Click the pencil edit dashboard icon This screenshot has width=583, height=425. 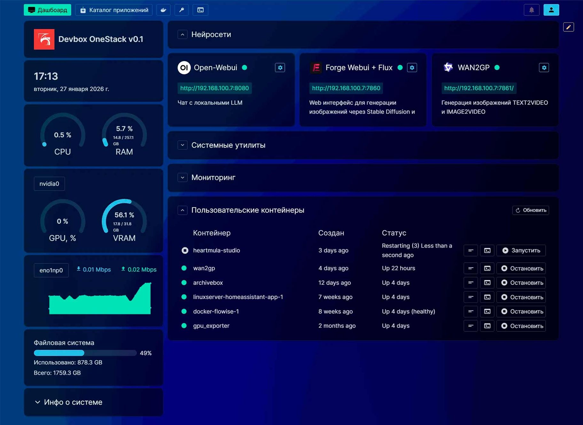coord(568,27)
